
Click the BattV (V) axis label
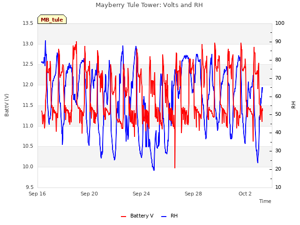pos(7,105)
